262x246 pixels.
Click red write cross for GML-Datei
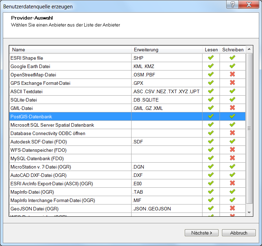pos(232,108)
